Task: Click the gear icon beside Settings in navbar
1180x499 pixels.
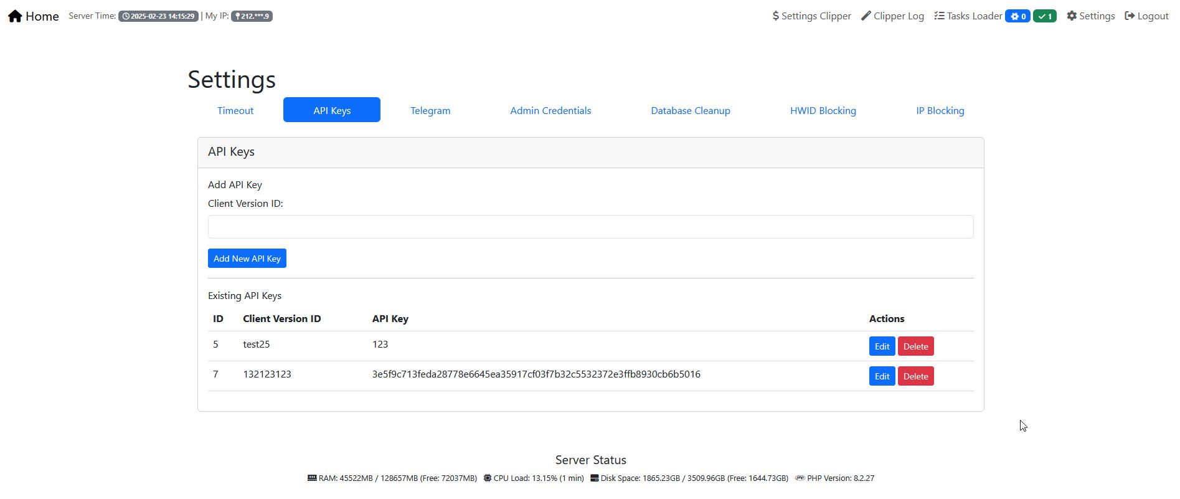Action: pyautogui.click(x=1072, y=16)
